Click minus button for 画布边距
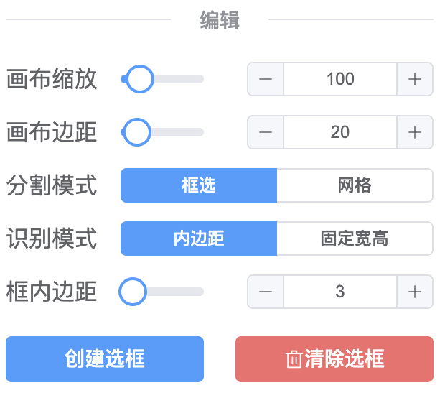 (266, 132)
